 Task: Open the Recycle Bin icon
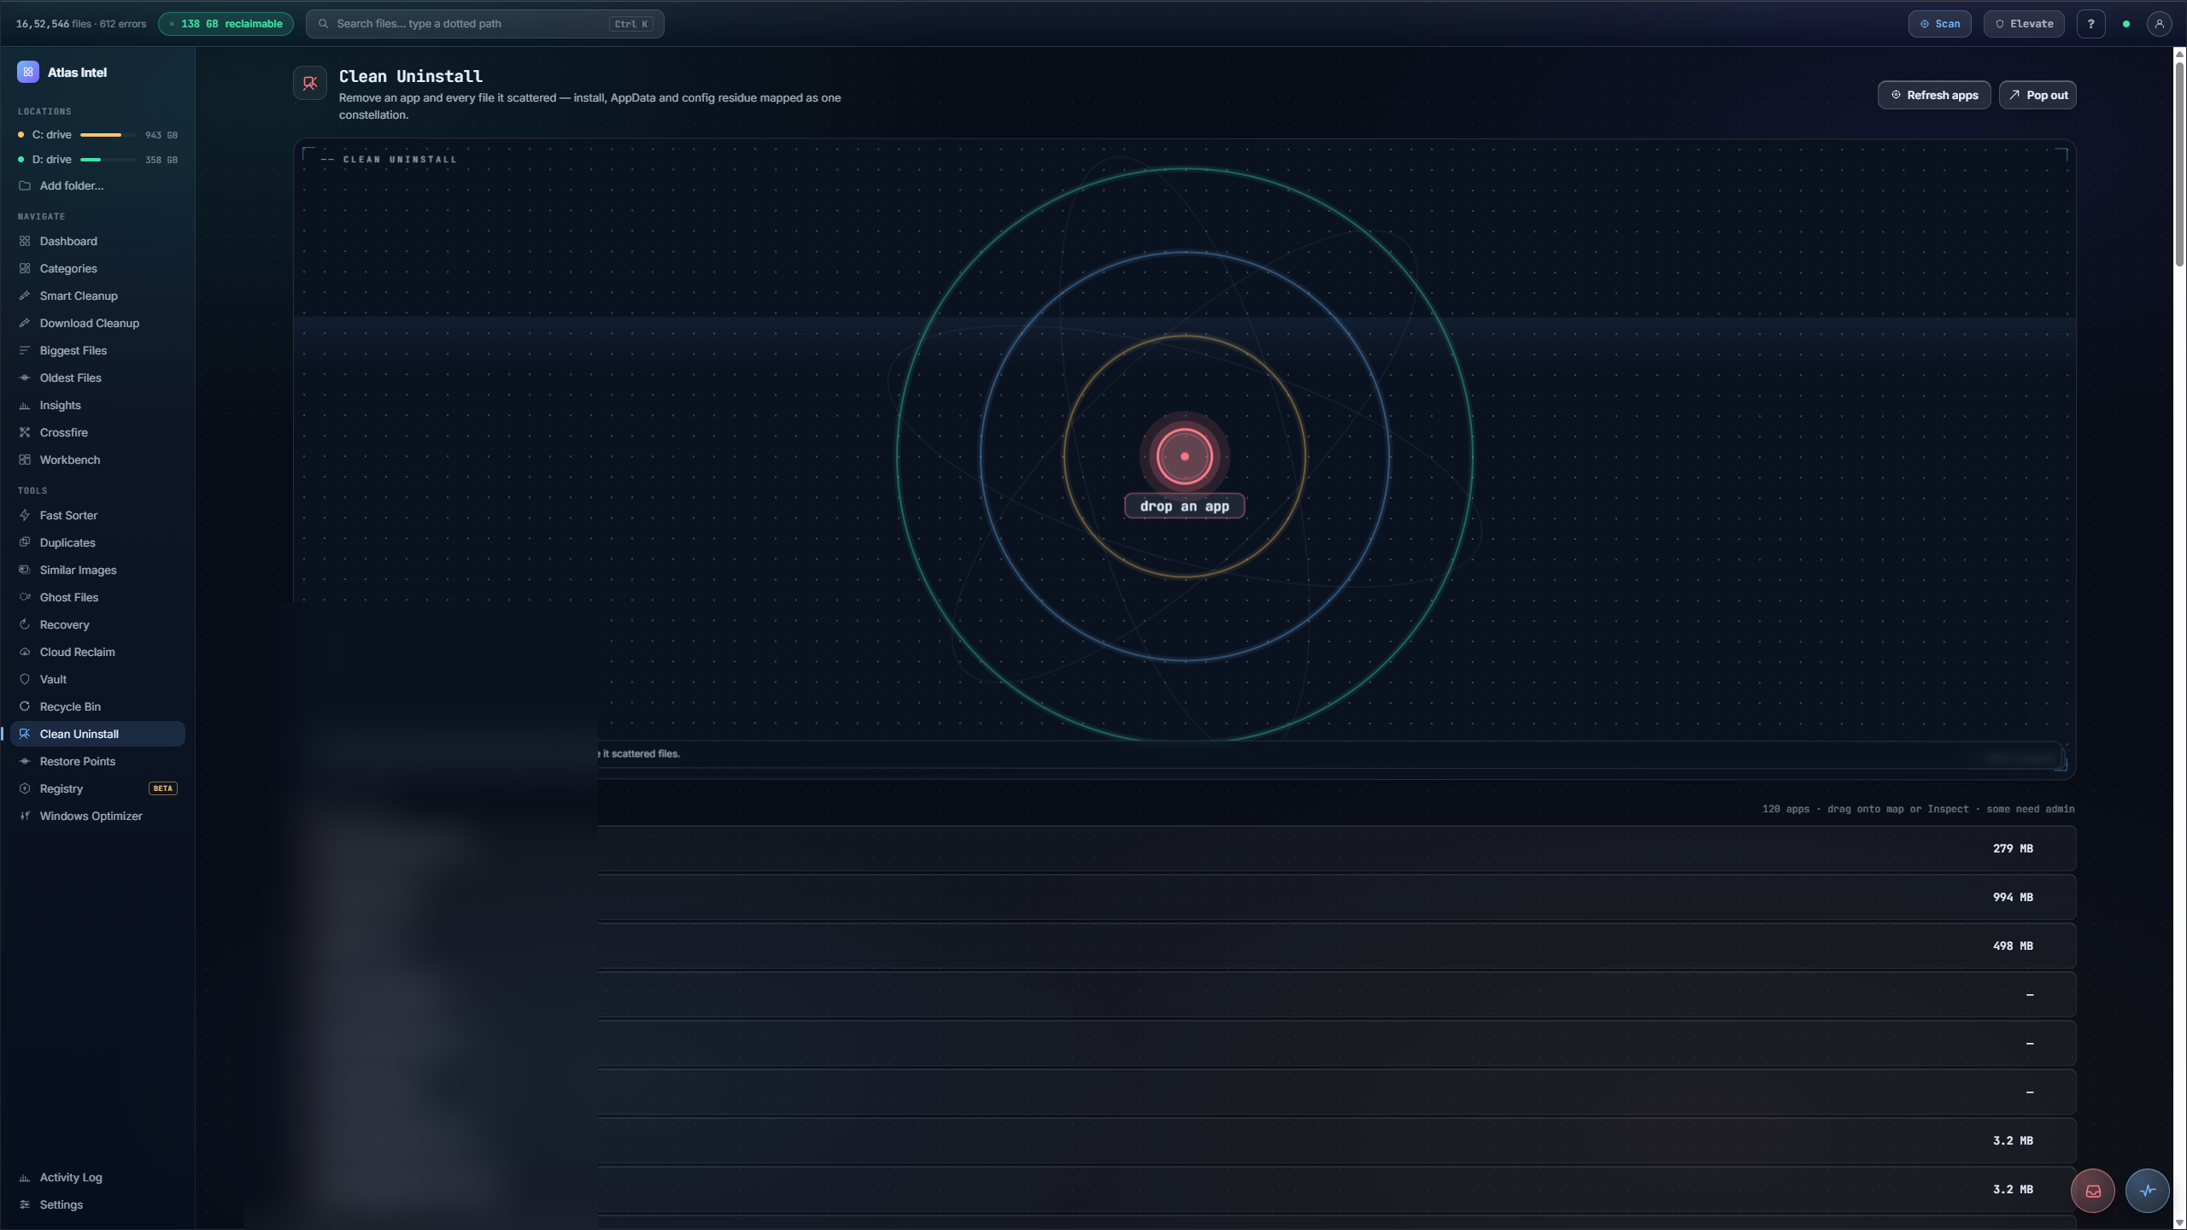point(25,706)
